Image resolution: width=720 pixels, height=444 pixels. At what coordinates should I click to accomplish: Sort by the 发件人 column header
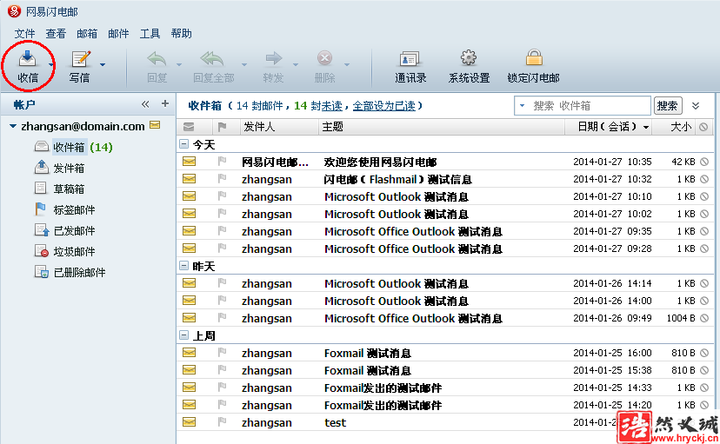tap(279, 127)
